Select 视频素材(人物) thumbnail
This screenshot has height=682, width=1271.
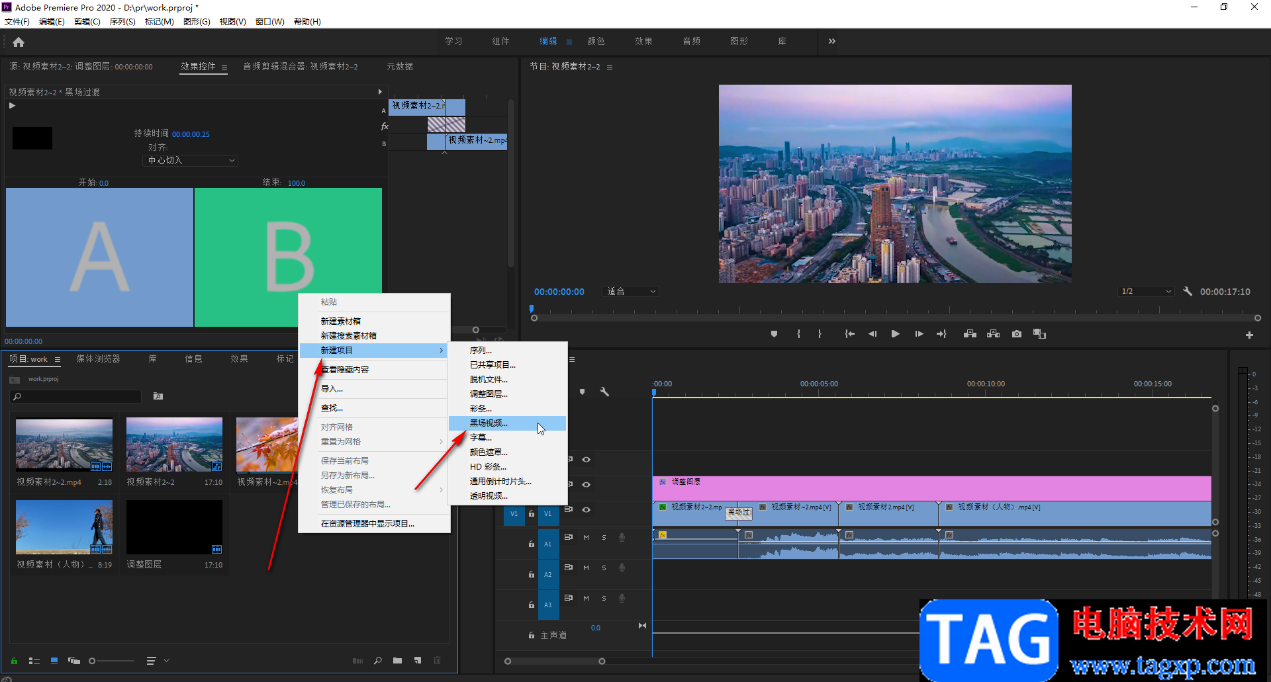point(64,527)
